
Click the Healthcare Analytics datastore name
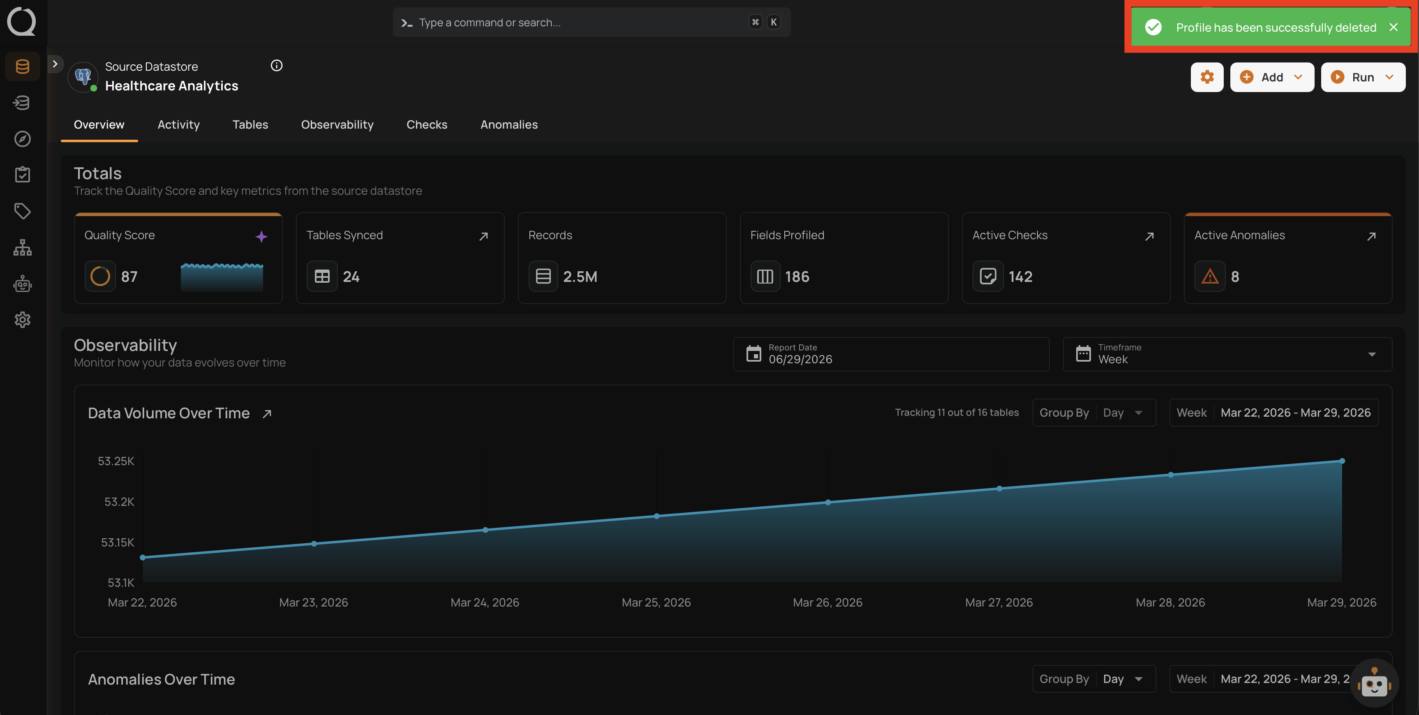pos(172,86)
